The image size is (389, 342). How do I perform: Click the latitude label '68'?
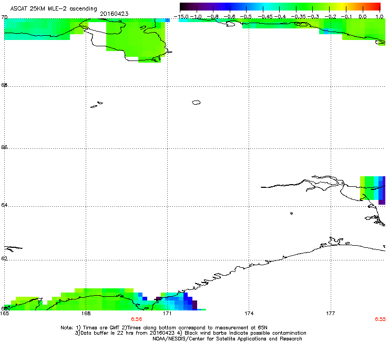pos(4,85)
